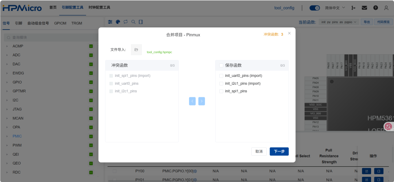Select the 引脚 tab in the left panel
394x182 pixels.
coord(19,23)
